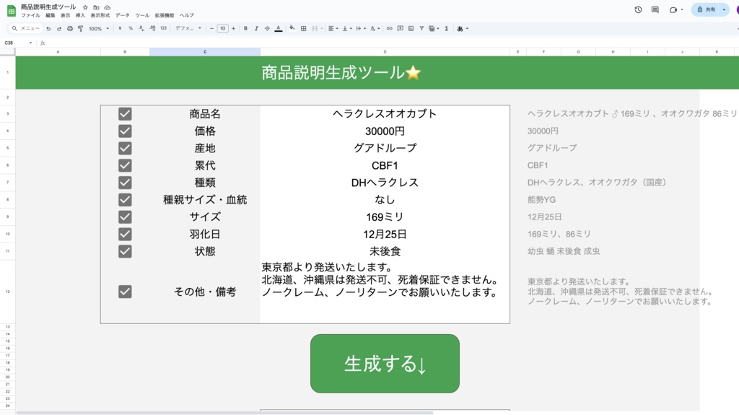Open the ヘルプ menu
739x415 pixels.
click(187, 15)
